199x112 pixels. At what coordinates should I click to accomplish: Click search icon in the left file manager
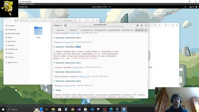tap(80, 21)
